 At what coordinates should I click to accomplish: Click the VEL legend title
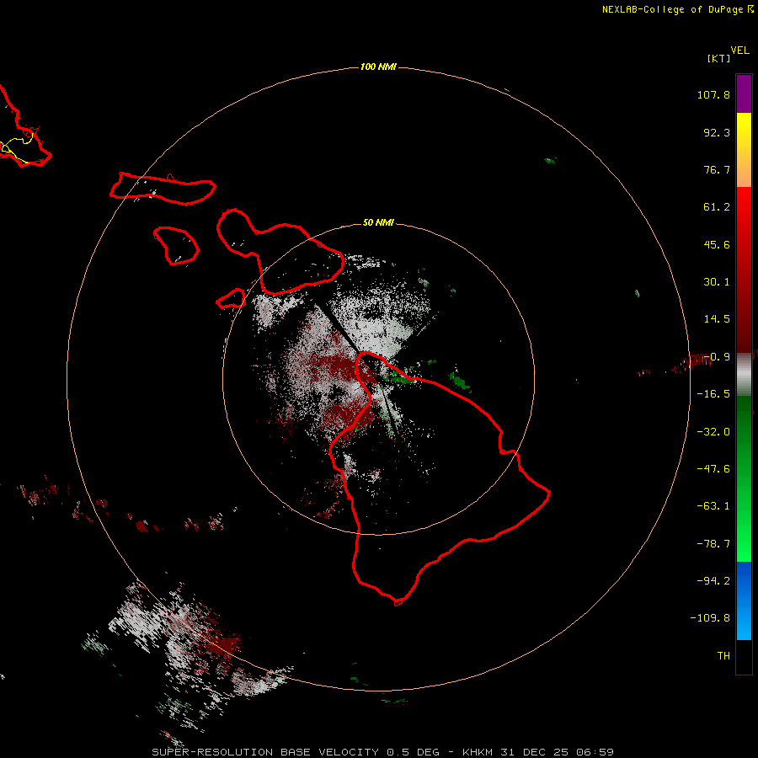coord(739,51)
